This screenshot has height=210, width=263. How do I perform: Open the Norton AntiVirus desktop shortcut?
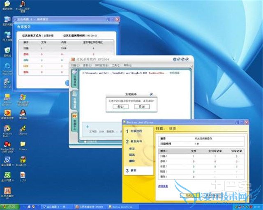[7, 100]
